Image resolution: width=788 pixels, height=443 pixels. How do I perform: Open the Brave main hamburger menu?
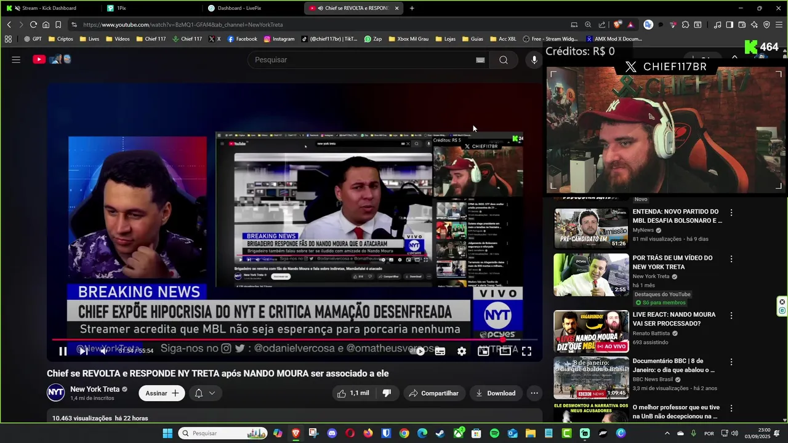tap(779, 25)
